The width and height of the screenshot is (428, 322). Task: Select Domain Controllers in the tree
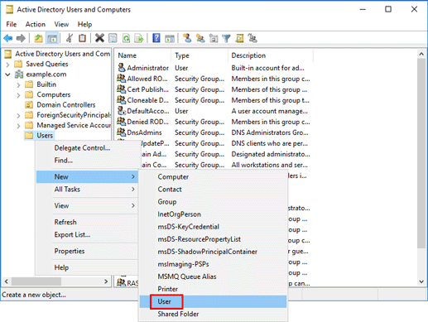click(x=66, y=105)
